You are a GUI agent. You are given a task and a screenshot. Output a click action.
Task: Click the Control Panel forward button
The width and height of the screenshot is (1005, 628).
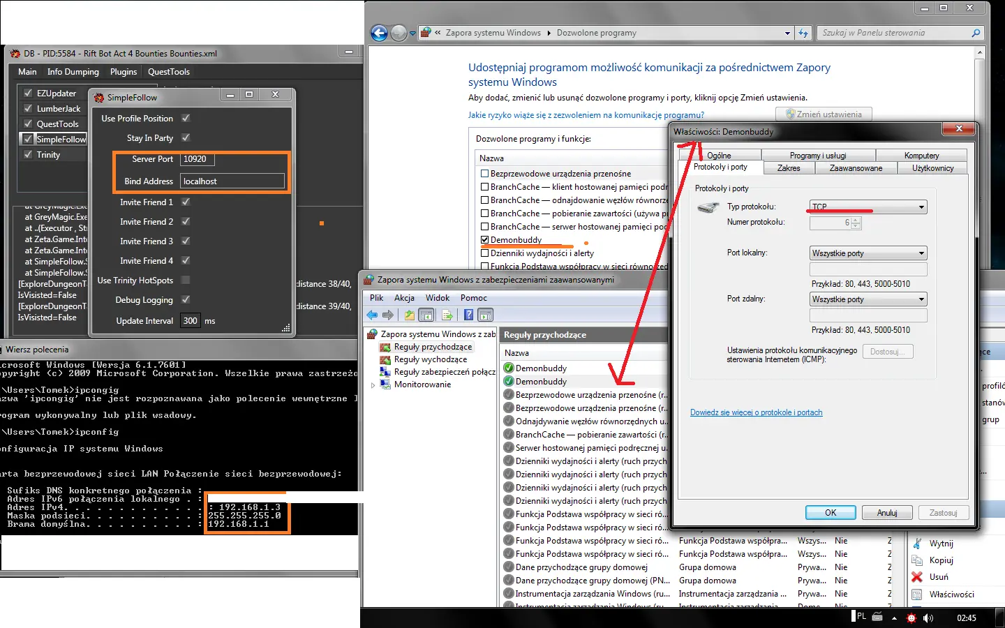(x=399, y=33)
